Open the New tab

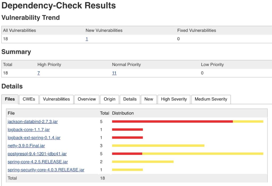(149, 99)
